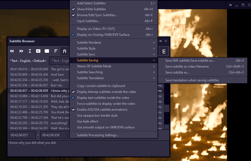
Task: Select highlighted subtitle row 00:42:06.857 ~ 00:42:08.859
Action: pos(39,91)
